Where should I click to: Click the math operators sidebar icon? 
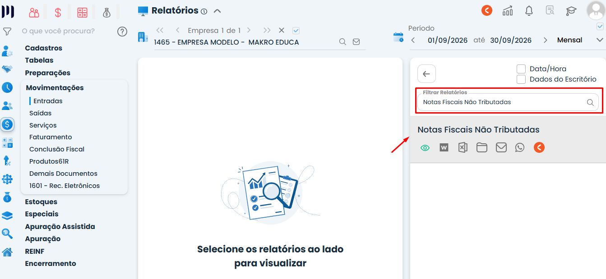click(x=7, y=142)
